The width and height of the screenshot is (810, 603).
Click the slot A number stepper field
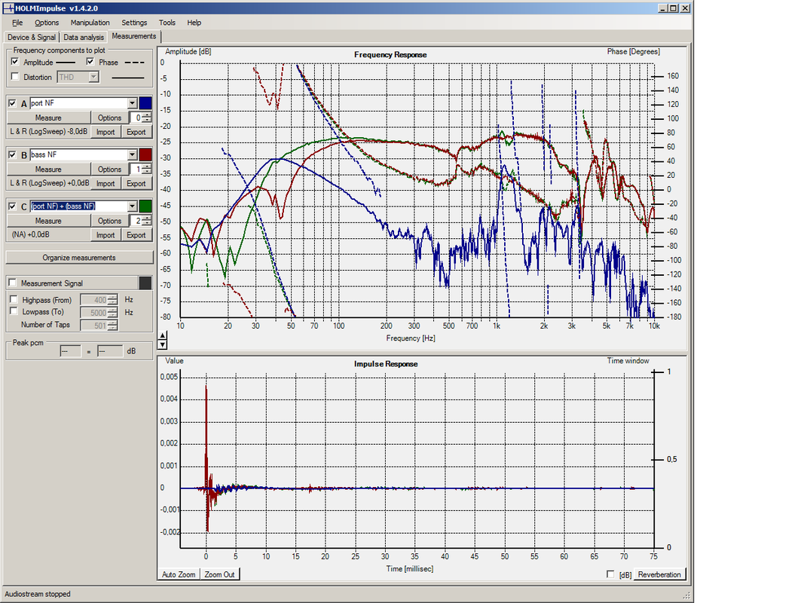click(136, 118)
